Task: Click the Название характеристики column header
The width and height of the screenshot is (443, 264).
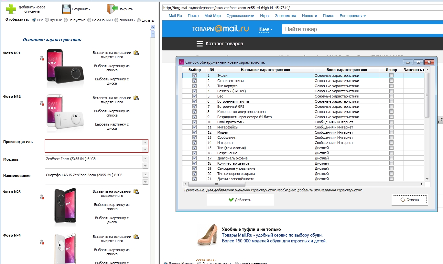Action: coord(265,70)
